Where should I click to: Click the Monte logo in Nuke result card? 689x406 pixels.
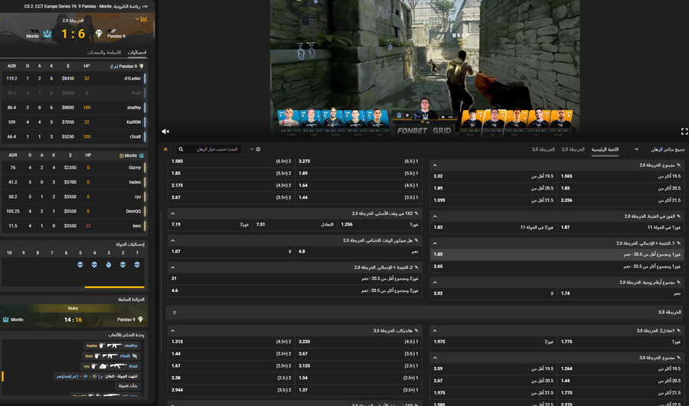pos(5,320)
